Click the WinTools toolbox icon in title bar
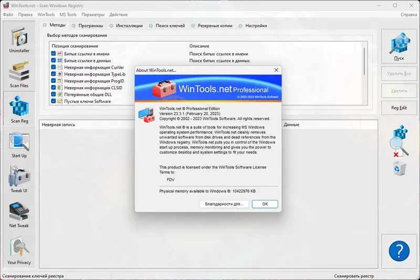 6,5
